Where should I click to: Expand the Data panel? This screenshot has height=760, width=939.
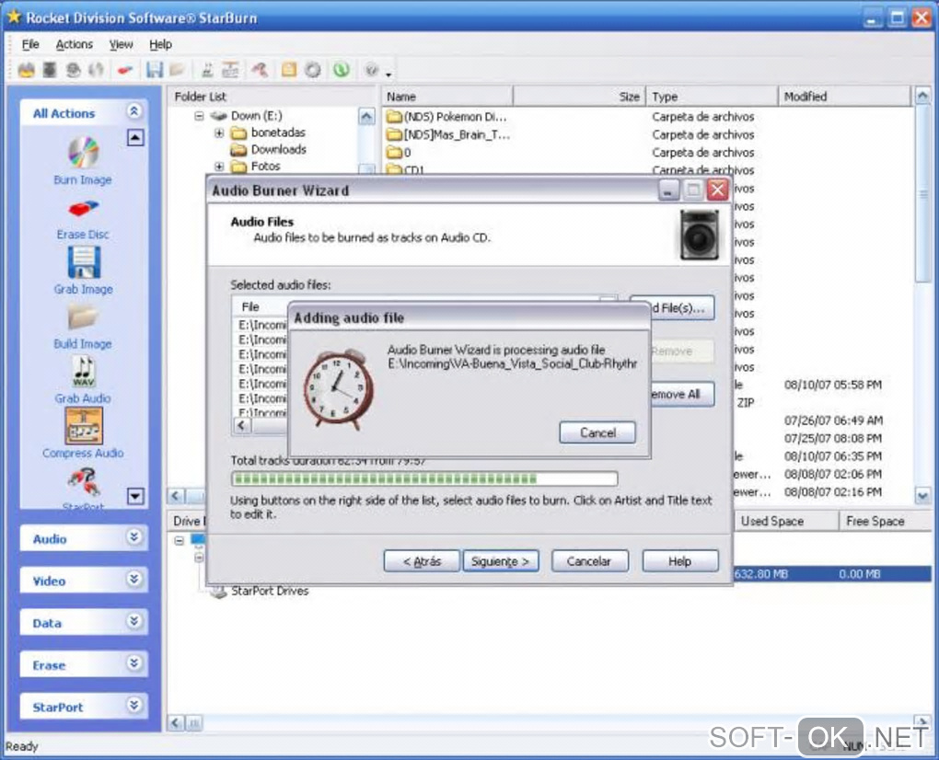point(134,621)
